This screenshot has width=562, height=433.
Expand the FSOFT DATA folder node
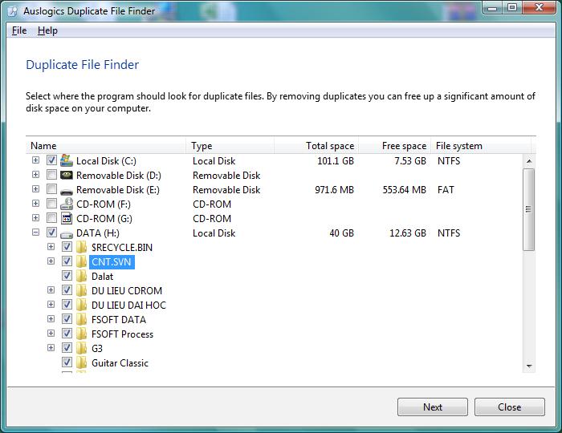coord(51,320)
